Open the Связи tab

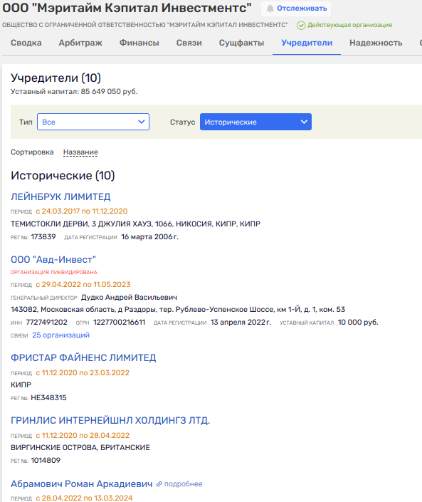tap(189, 43)
